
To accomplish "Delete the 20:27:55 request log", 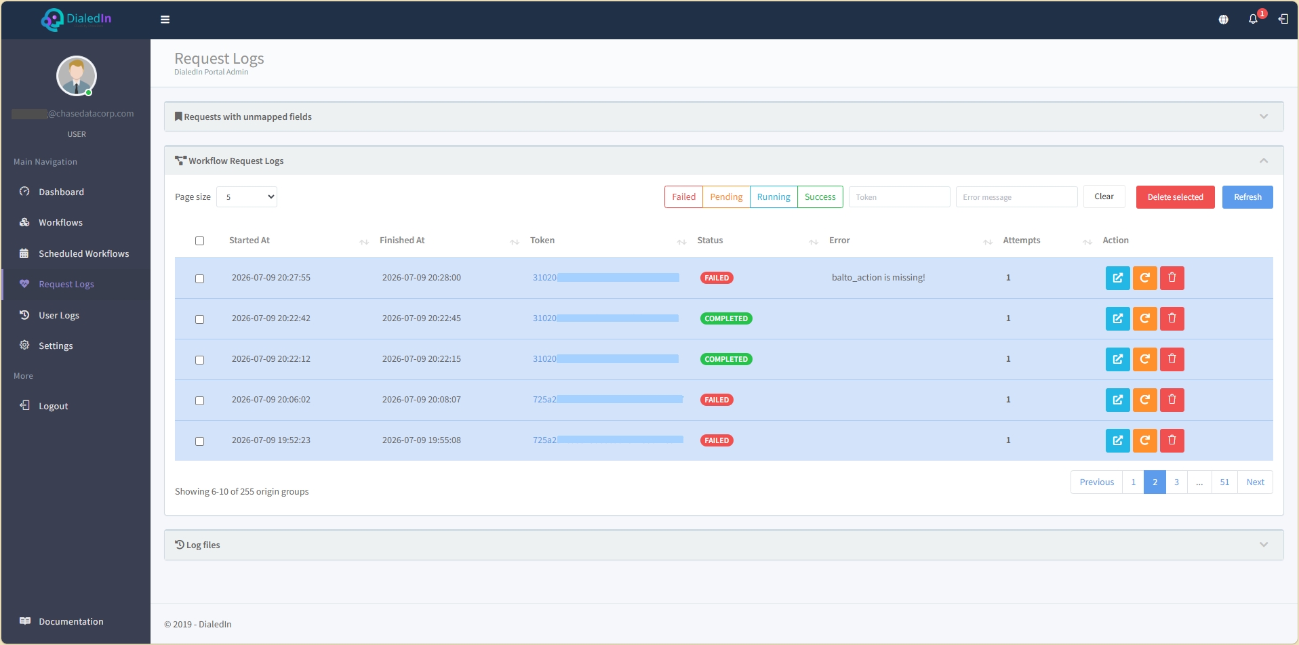I will [1172, 278].
